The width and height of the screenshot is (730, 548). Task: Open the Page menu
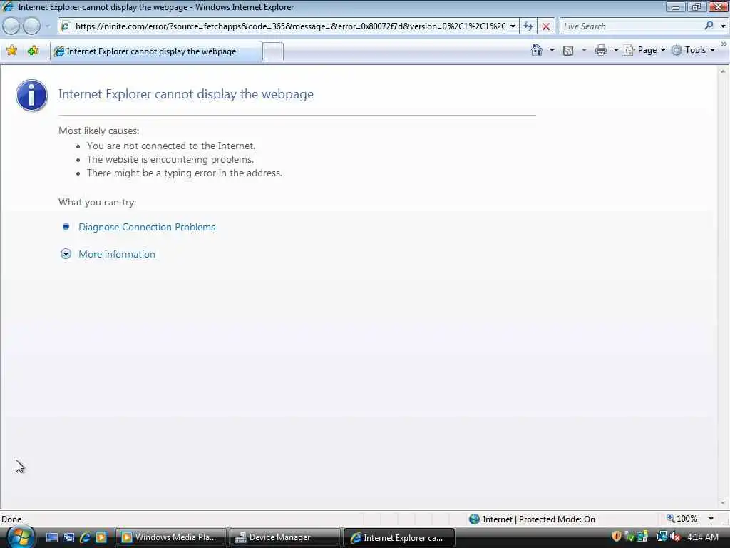[644, 50]
